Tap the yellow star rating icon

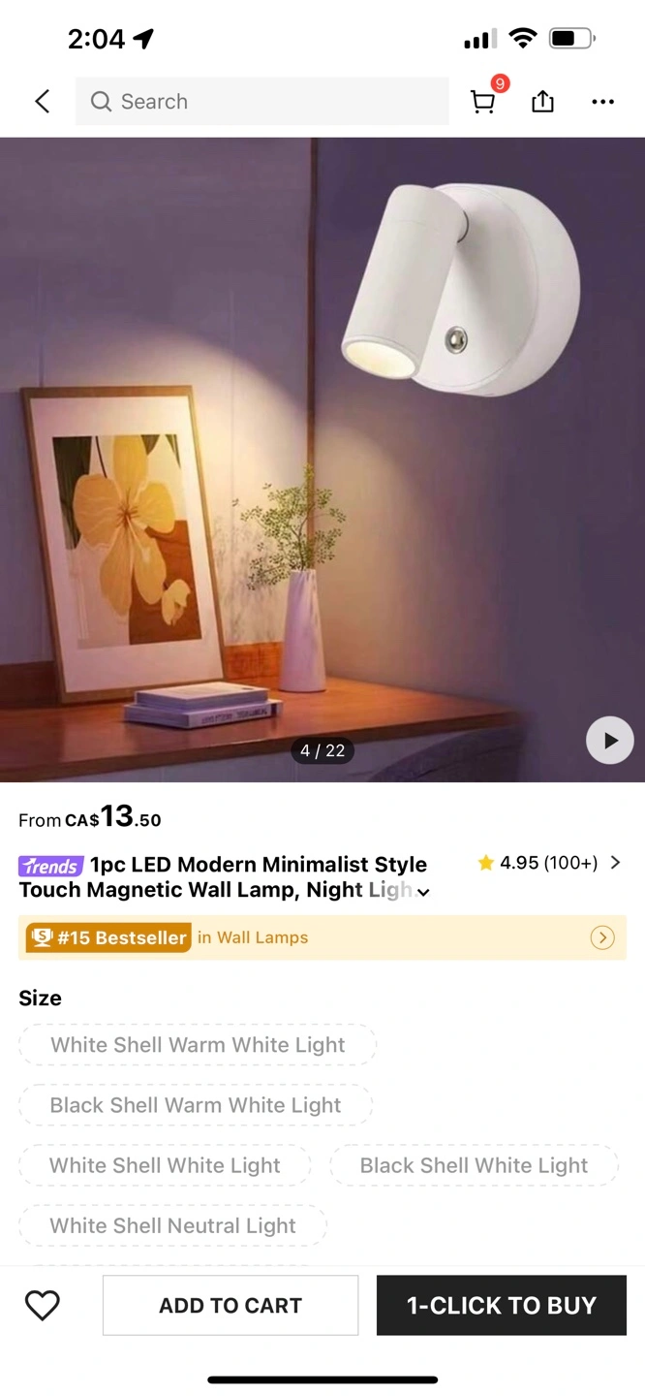click(485, 863)
